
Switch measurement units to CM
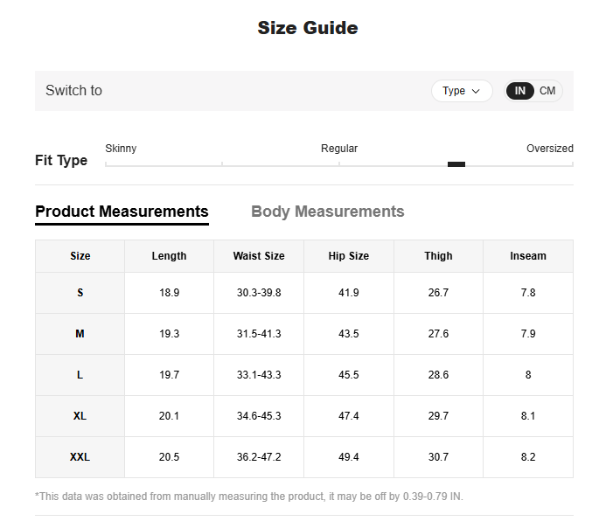click(x=547, y=91)
